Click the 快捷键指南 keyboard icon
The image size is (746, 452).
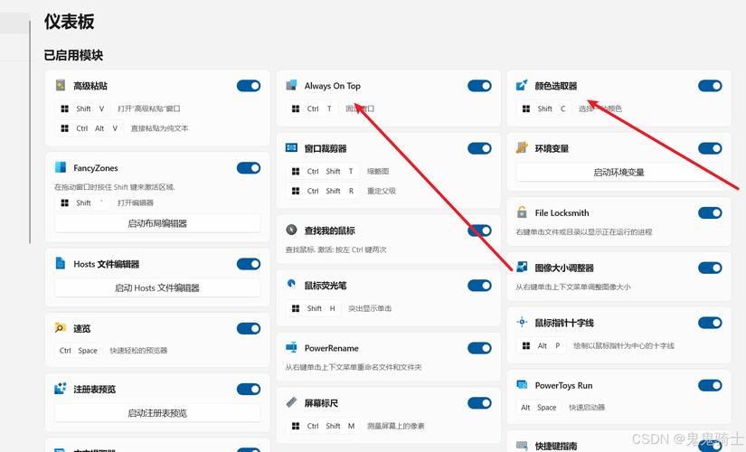tap(522, 446)
